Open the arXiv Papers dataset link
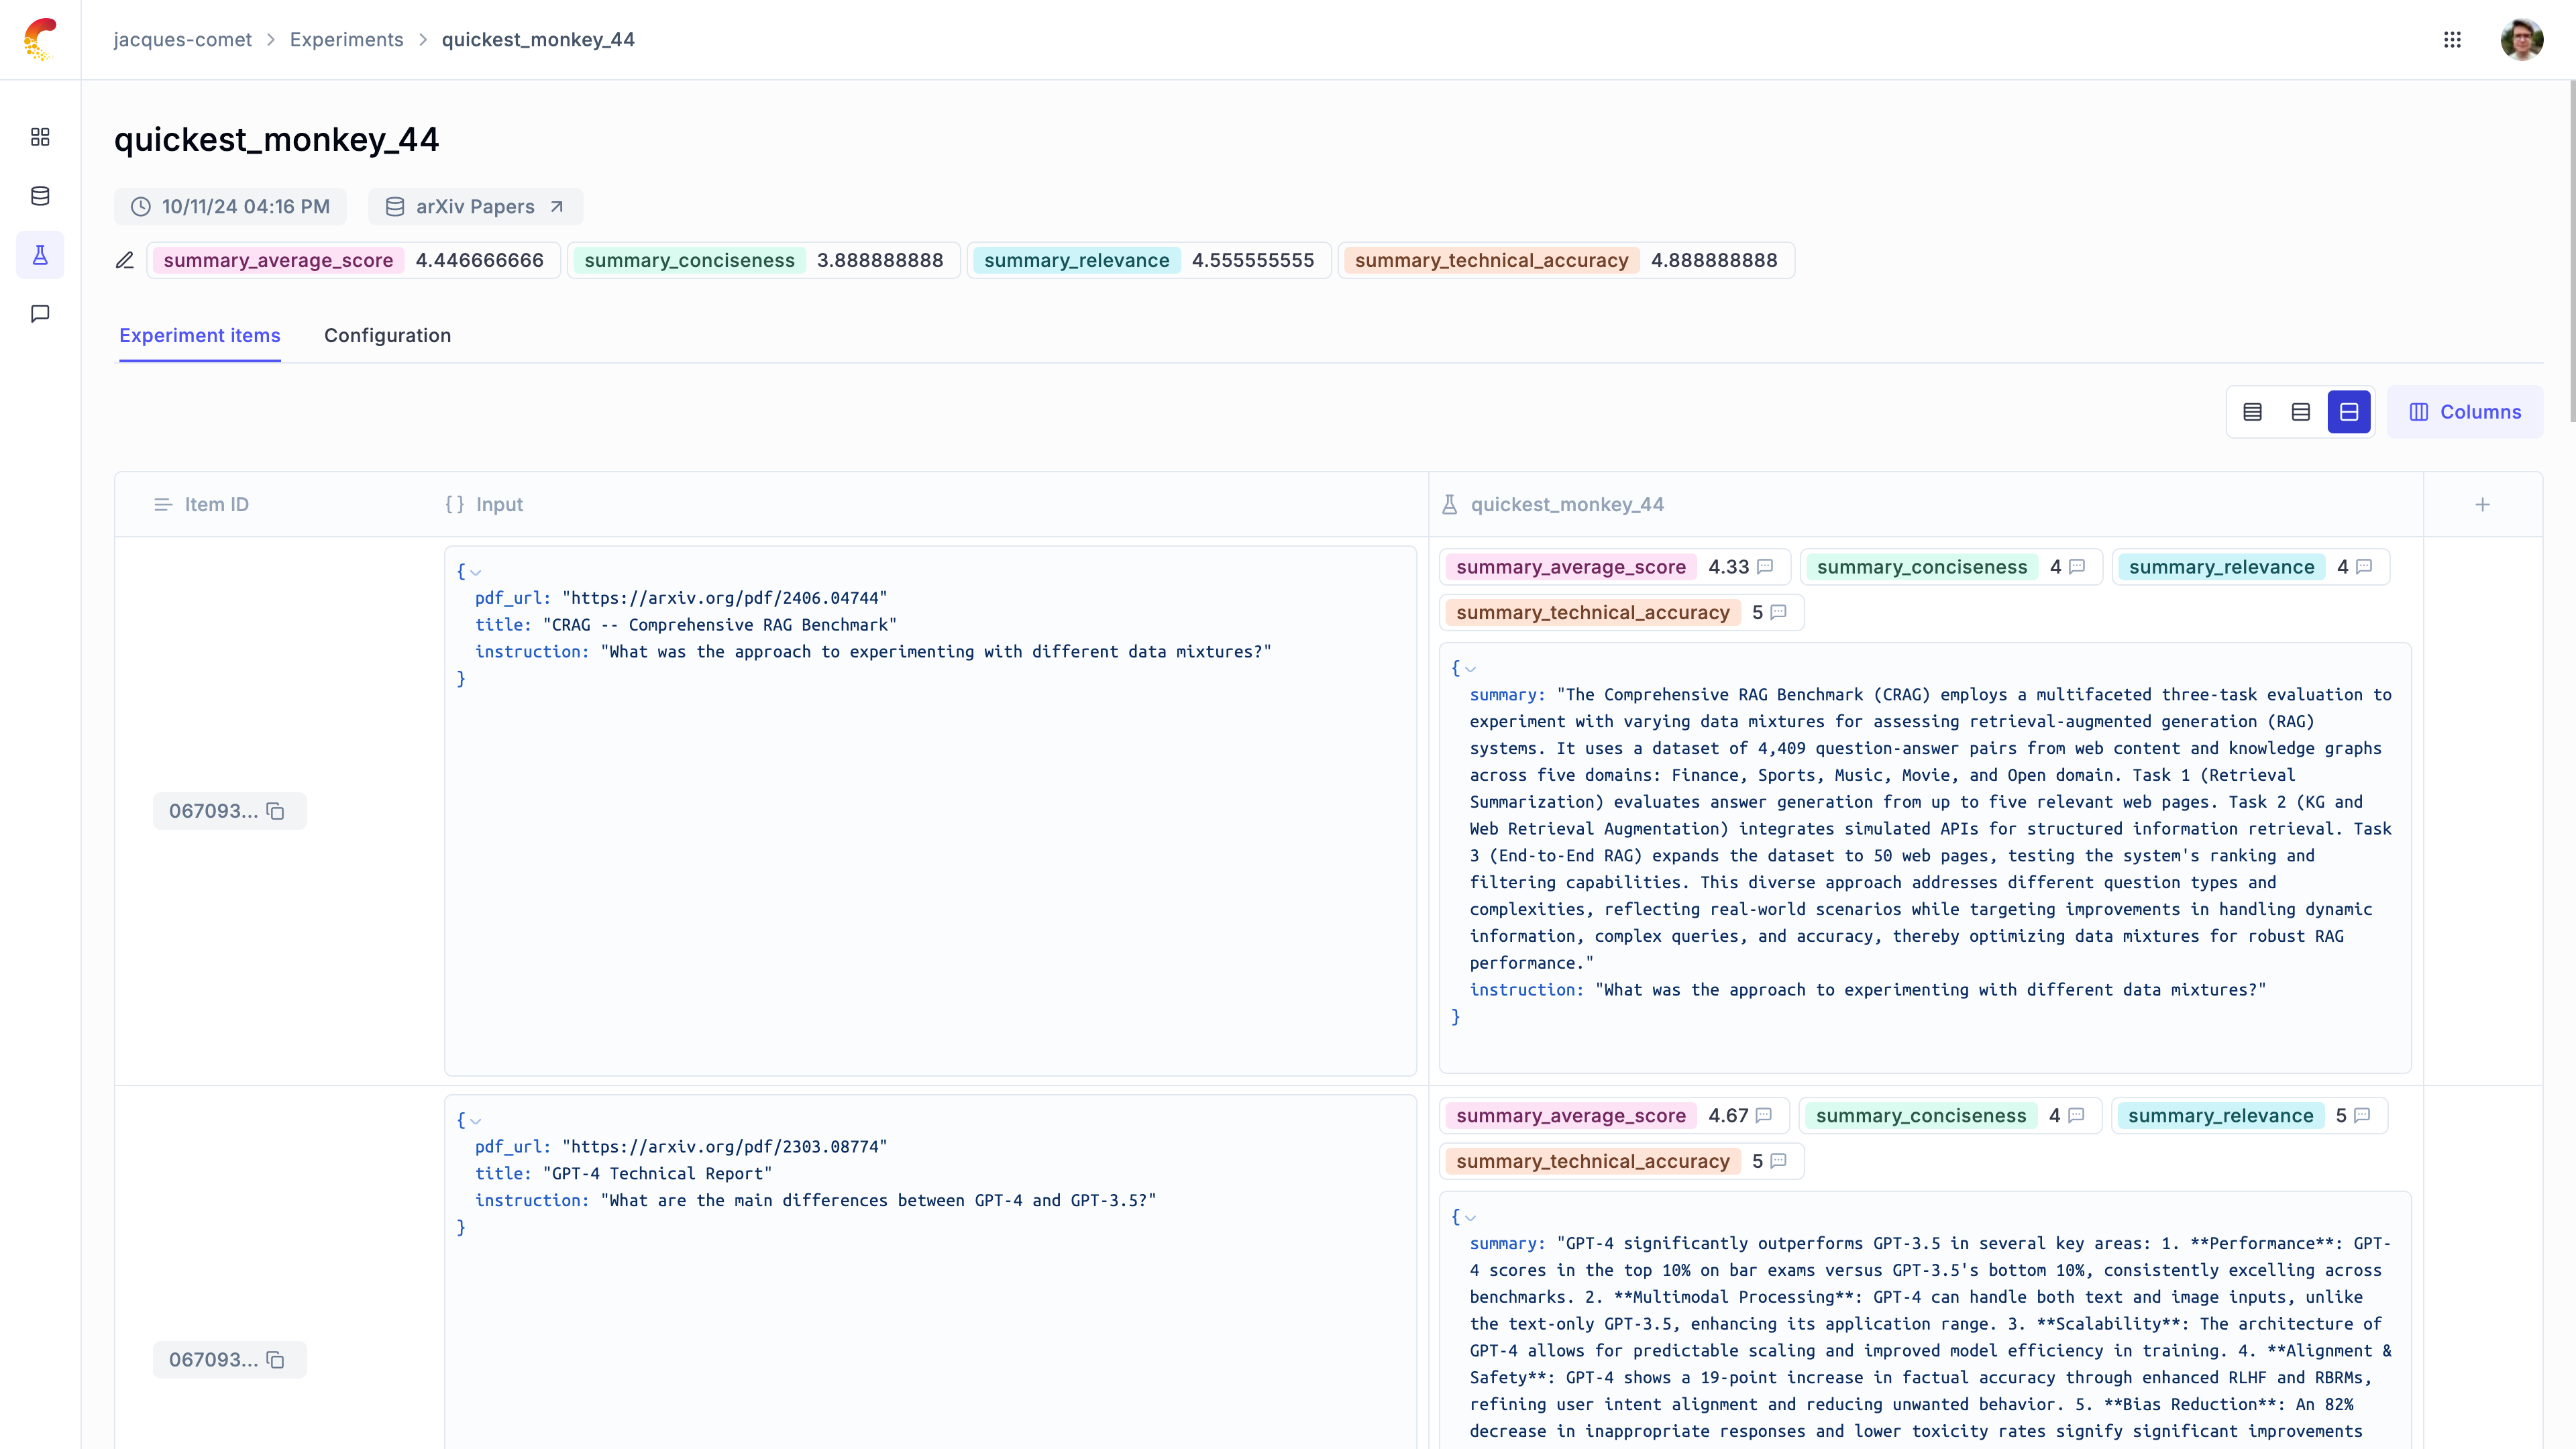The height and width of the screenshot is (1449, 2576). pos(475,207)
